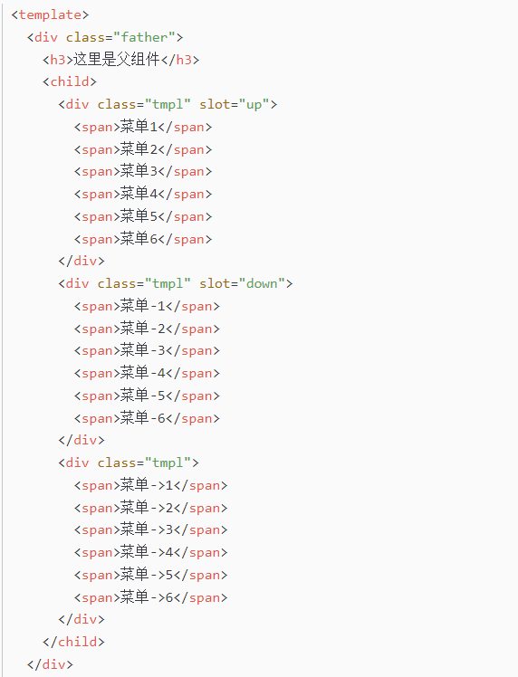518x677 pixels.
Task: Click the span line containing 菜单->5
Action: coord(150,575)
